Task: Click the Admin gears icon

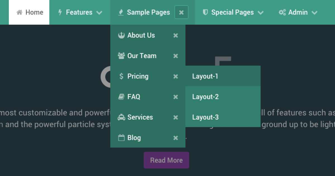Action: pyautogui.click(x=282, y=12)
